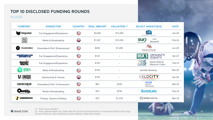213x120 pixels.
Task: Click the DAZN logo icon
Action: pos(24,40)
